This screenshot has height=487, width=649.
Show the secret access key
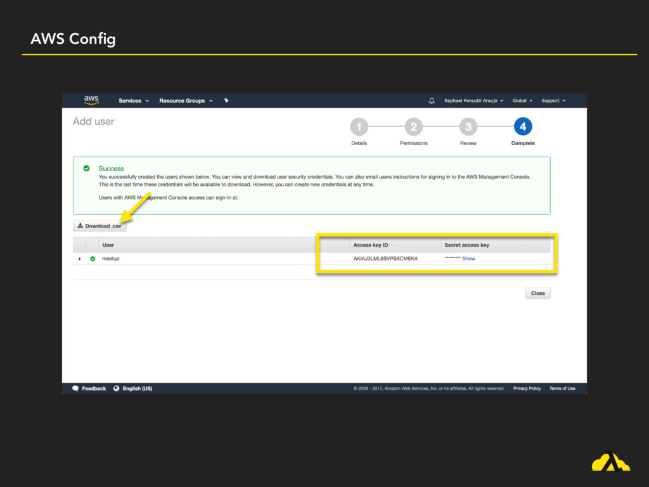click(x=468, y=259)
